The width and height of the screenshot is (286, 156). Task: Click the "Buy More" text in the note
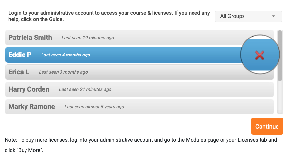tap(29, 150)
